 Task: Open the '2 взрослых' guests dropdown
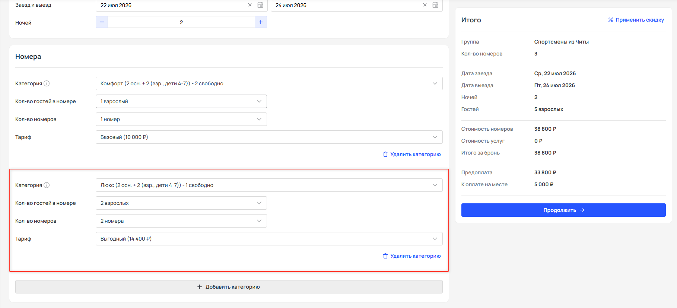click(181, 203)
